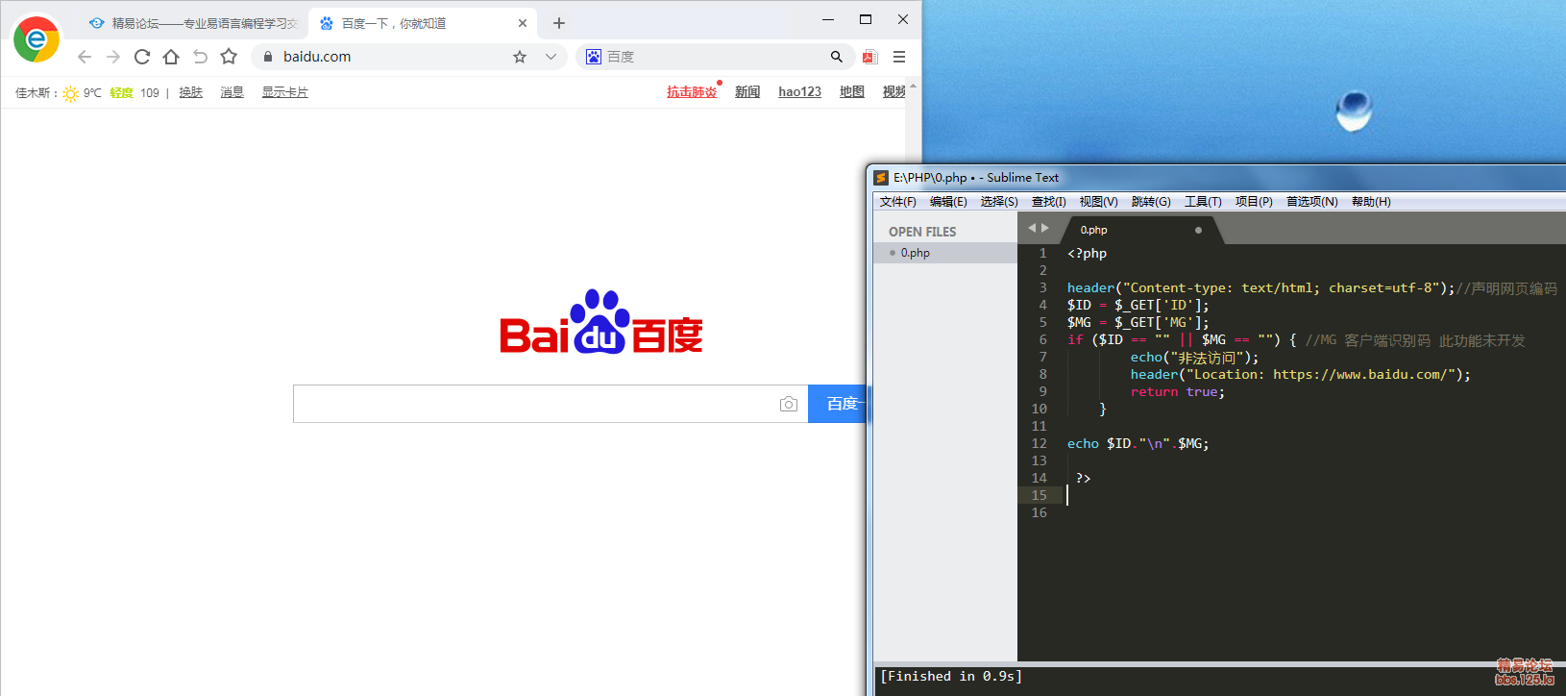This screenshot has height=696, width=1566.
Task: Click the undo/restore closed tab icon
Action: pos(200,57)
